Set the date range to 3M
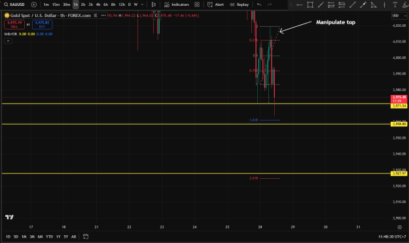The width and height of the screenshot is (409, 243). 32,236
